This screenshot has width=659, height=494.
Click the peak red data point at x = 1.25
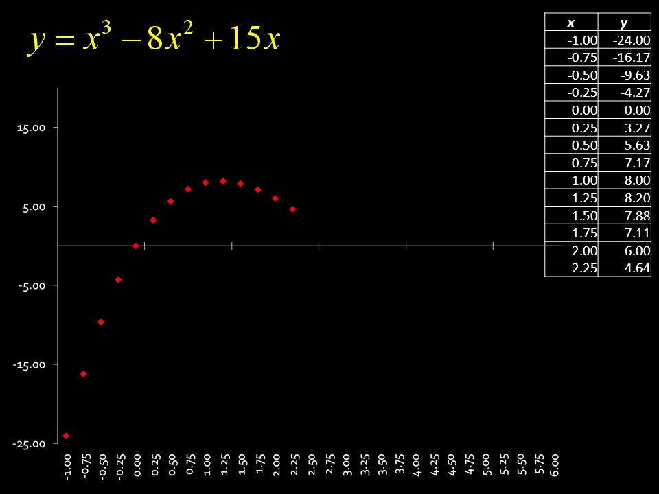click(x=223, y=181)
